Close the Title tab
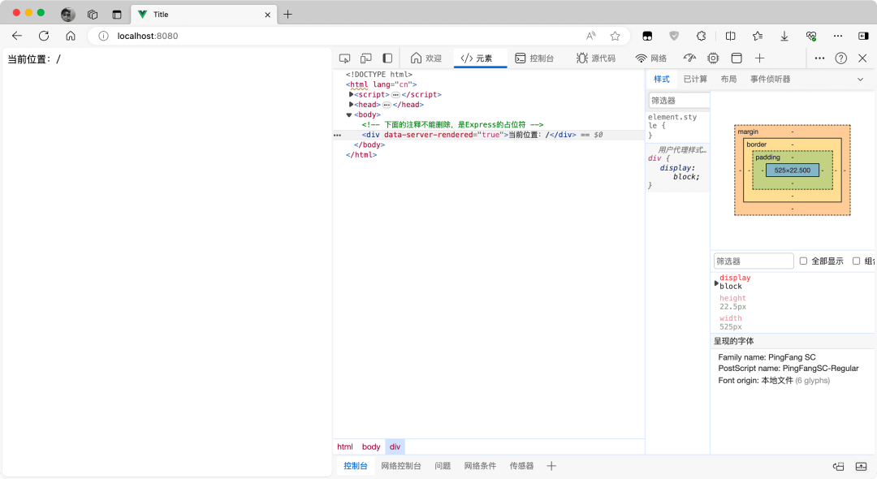Viewport: 877px width, 479px height. (x=267, y=15)
